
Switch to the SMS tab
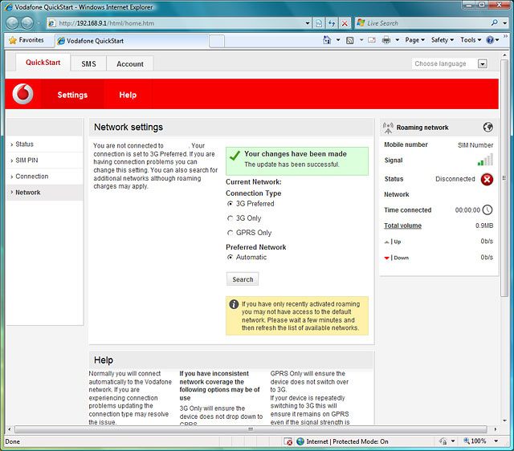(88, 64)
